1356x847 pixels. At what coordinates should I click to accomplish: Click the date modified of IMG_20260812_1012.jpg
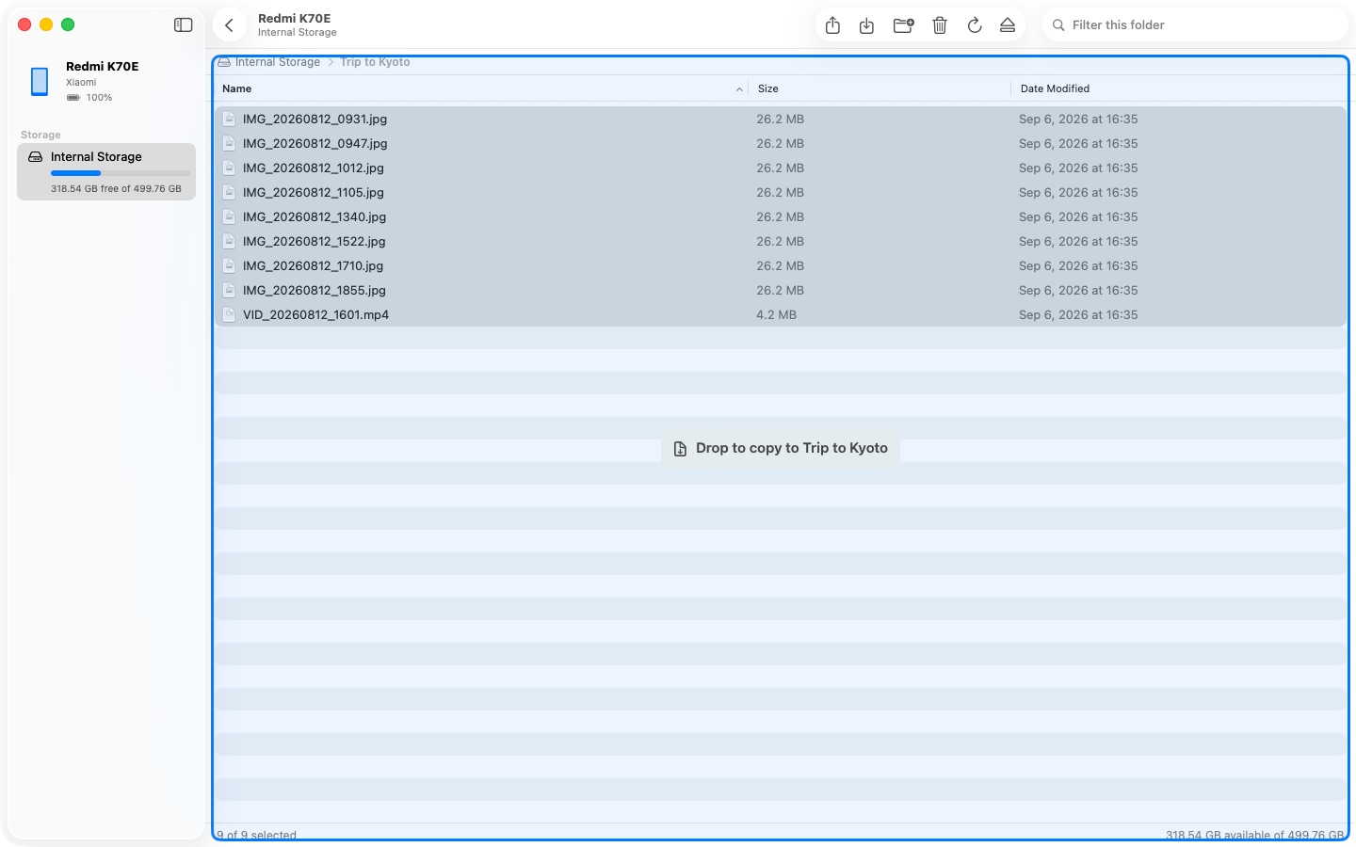pyautogui.click(x=1078, y=168)
